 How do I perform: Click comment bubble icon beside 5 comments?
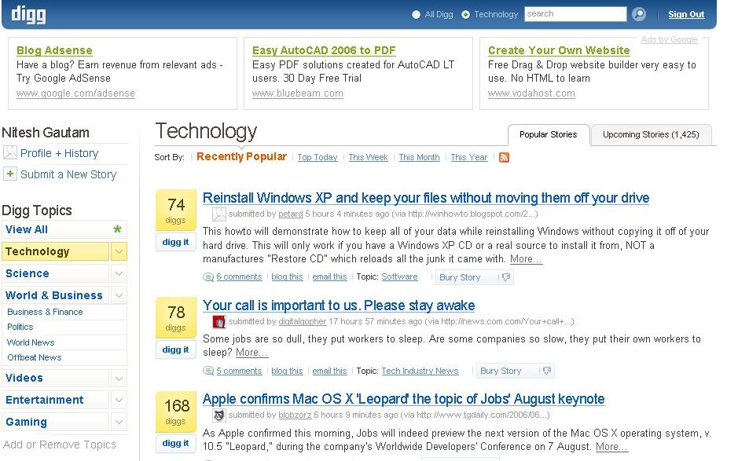(x=208, y=371)
